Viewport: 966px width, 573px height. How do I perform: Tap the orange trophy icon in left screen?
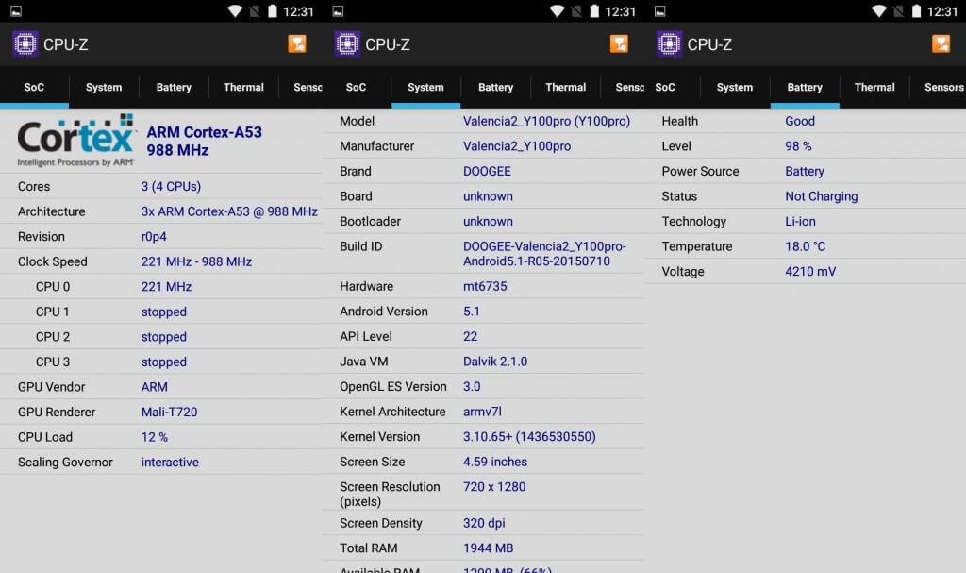click(x=297, y=43)
